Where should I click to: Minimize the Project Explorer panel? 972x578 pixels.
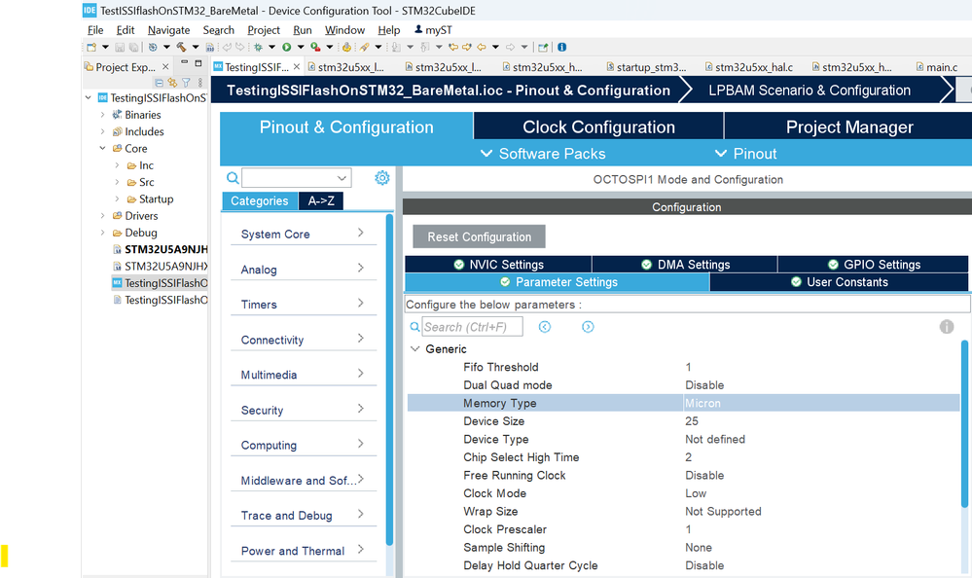point(184,62)
